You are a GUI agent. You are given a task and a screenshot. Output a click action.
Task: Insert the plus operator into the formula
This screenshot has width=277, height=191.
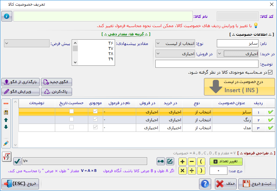coord(182,161)
